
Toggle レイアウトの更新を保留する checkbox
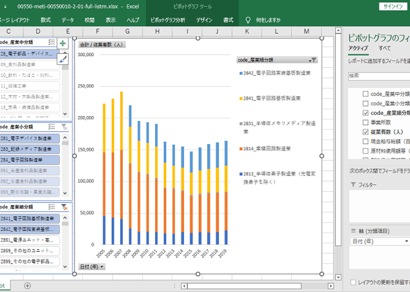(353, 282)
